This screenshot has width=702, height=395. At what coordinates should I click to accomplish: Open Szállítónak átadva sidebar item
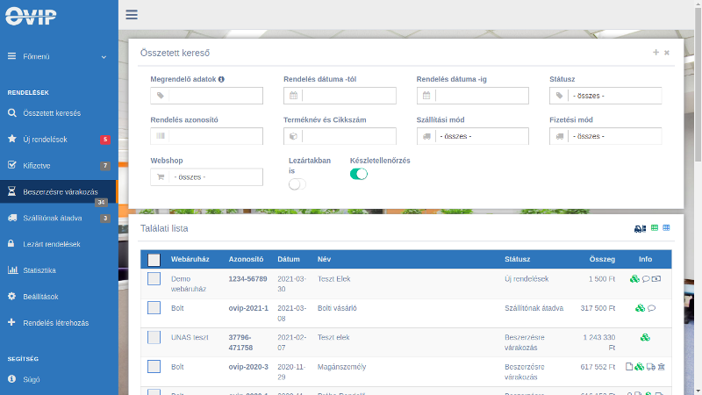[x=59, y=218]
